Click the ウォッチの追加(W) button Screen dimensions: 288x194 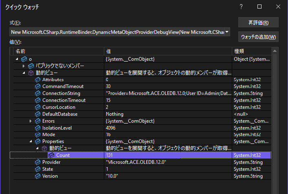[x=258, y=37]
